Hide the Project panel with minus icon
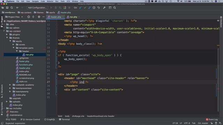Image resolution: width=223 pixels, height=125 pixels. [44, 17]
